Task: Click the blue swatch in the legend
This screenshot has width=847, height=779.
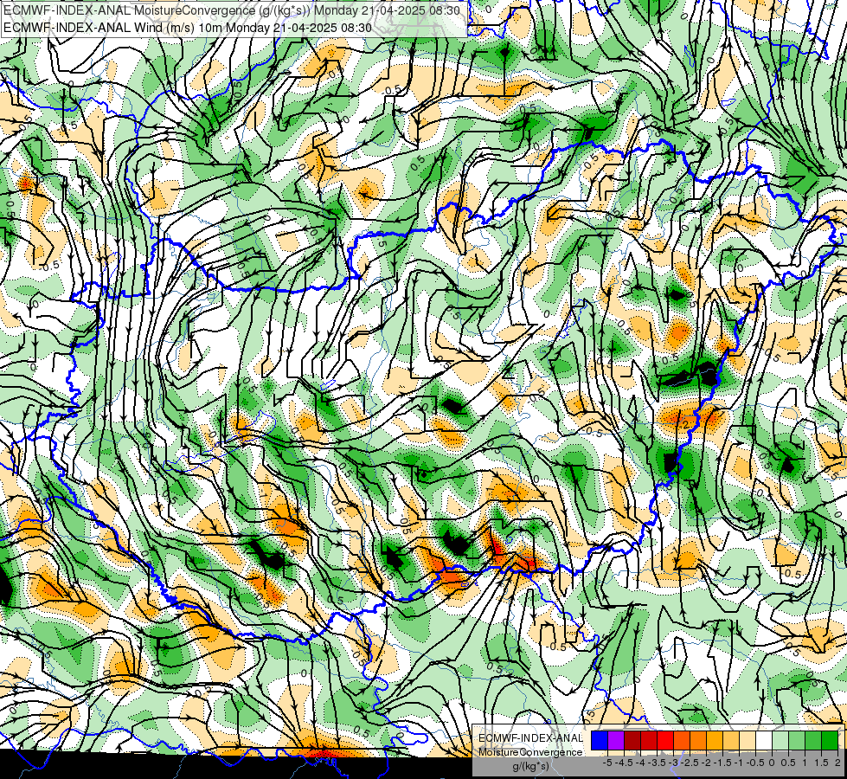Action: click(600, 740)
